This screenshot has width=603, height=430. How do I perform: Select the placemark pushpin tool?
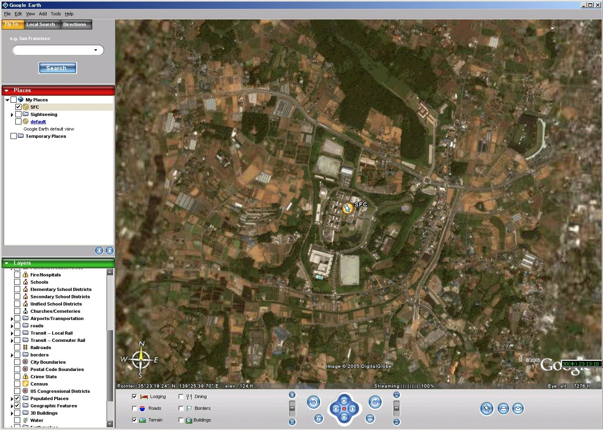(x=487, y=408)
